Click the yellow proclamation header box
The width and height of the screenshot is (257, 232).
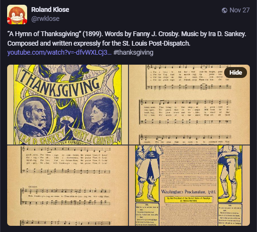click(x=188, y=199)
